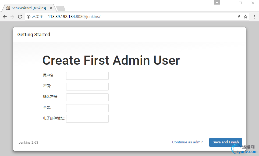
Task: Focus the 电子邮件地址 input field
Action: pyautogui.click(x=87, y=119)
